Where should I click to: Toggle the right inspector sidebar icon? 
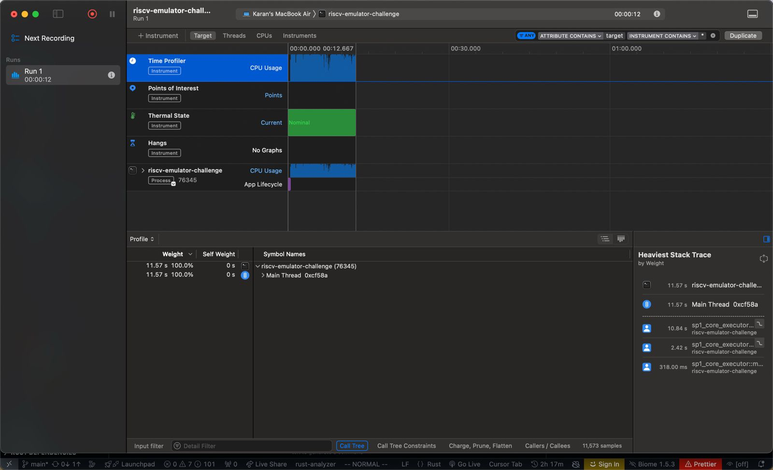(x=766, y=239)
